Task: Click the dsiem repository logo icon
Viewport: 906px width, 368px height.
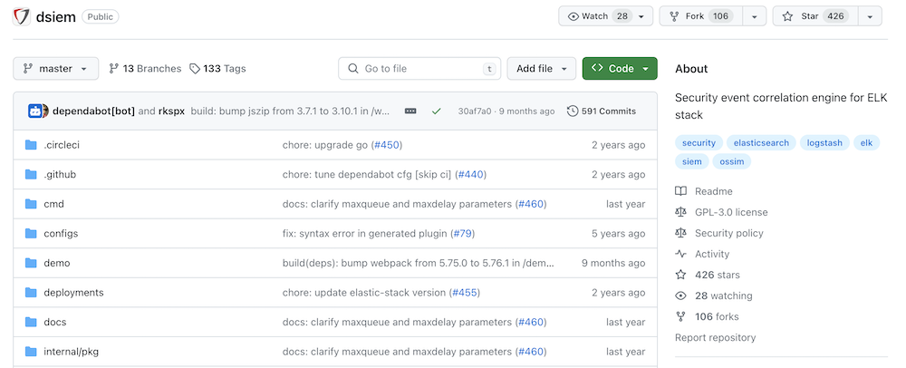Action: pyautogui.click(x=20, y=16)
